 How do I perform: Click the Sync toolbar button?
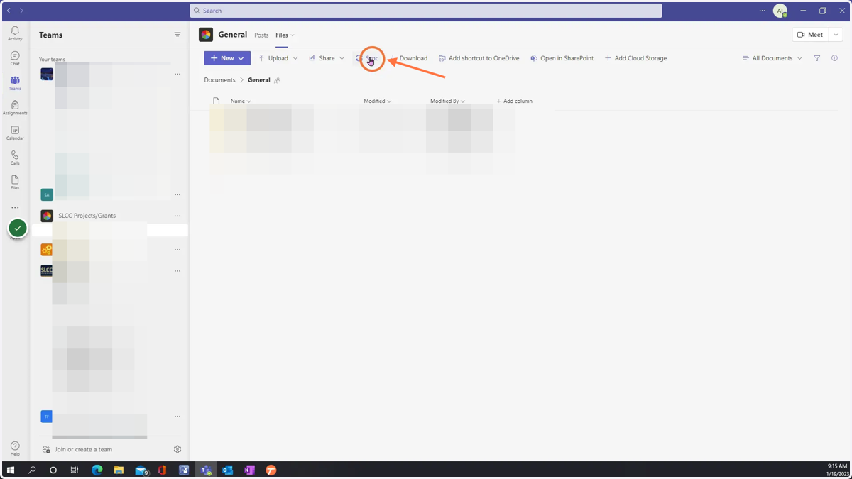[x=368, y=58]
